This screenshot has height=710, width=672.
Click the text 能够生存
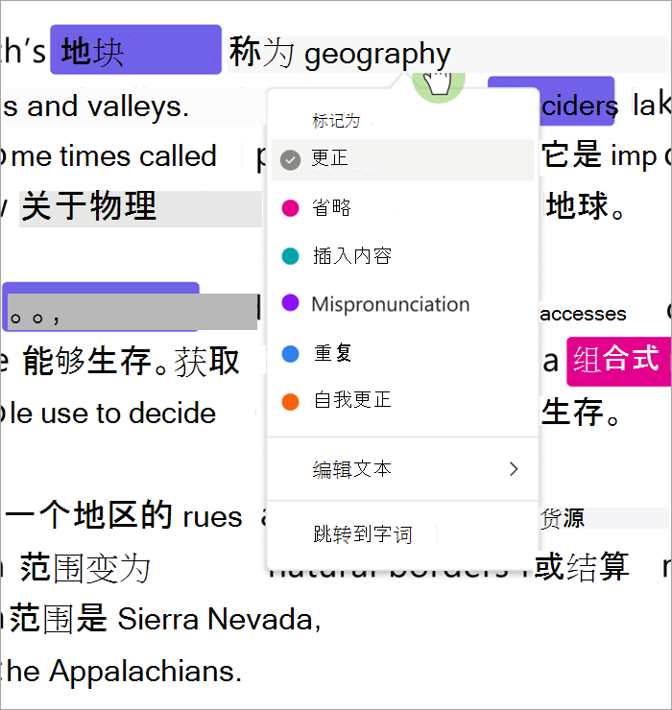(87, 361)
